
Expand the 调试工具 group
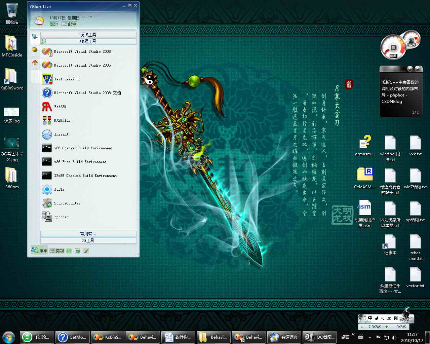tap(88, 35)
